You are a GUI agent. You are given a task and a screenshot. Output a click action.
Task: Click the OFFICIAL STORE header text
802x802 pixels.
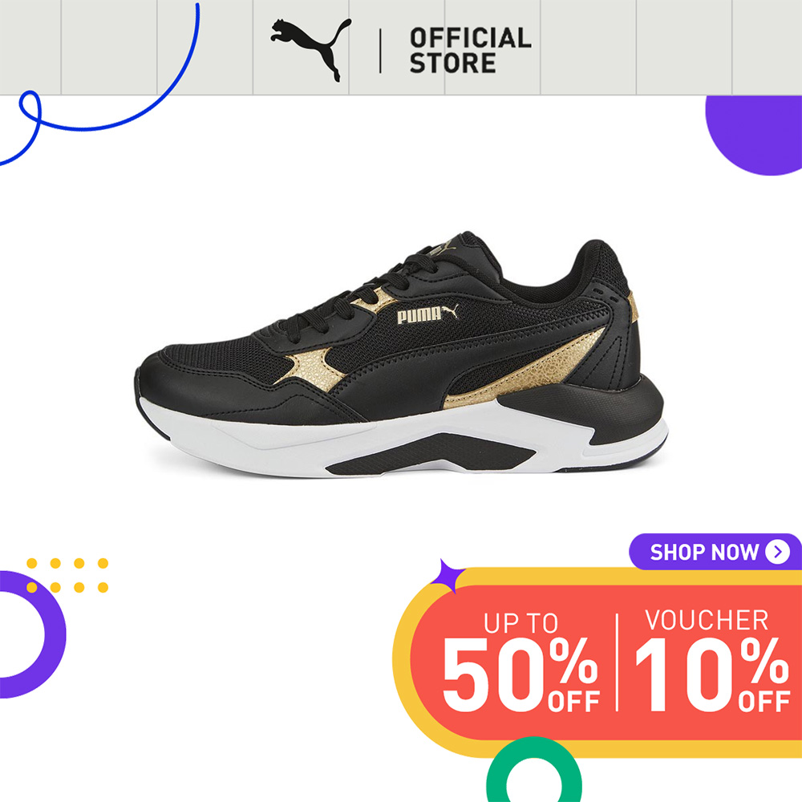(470, 51)
